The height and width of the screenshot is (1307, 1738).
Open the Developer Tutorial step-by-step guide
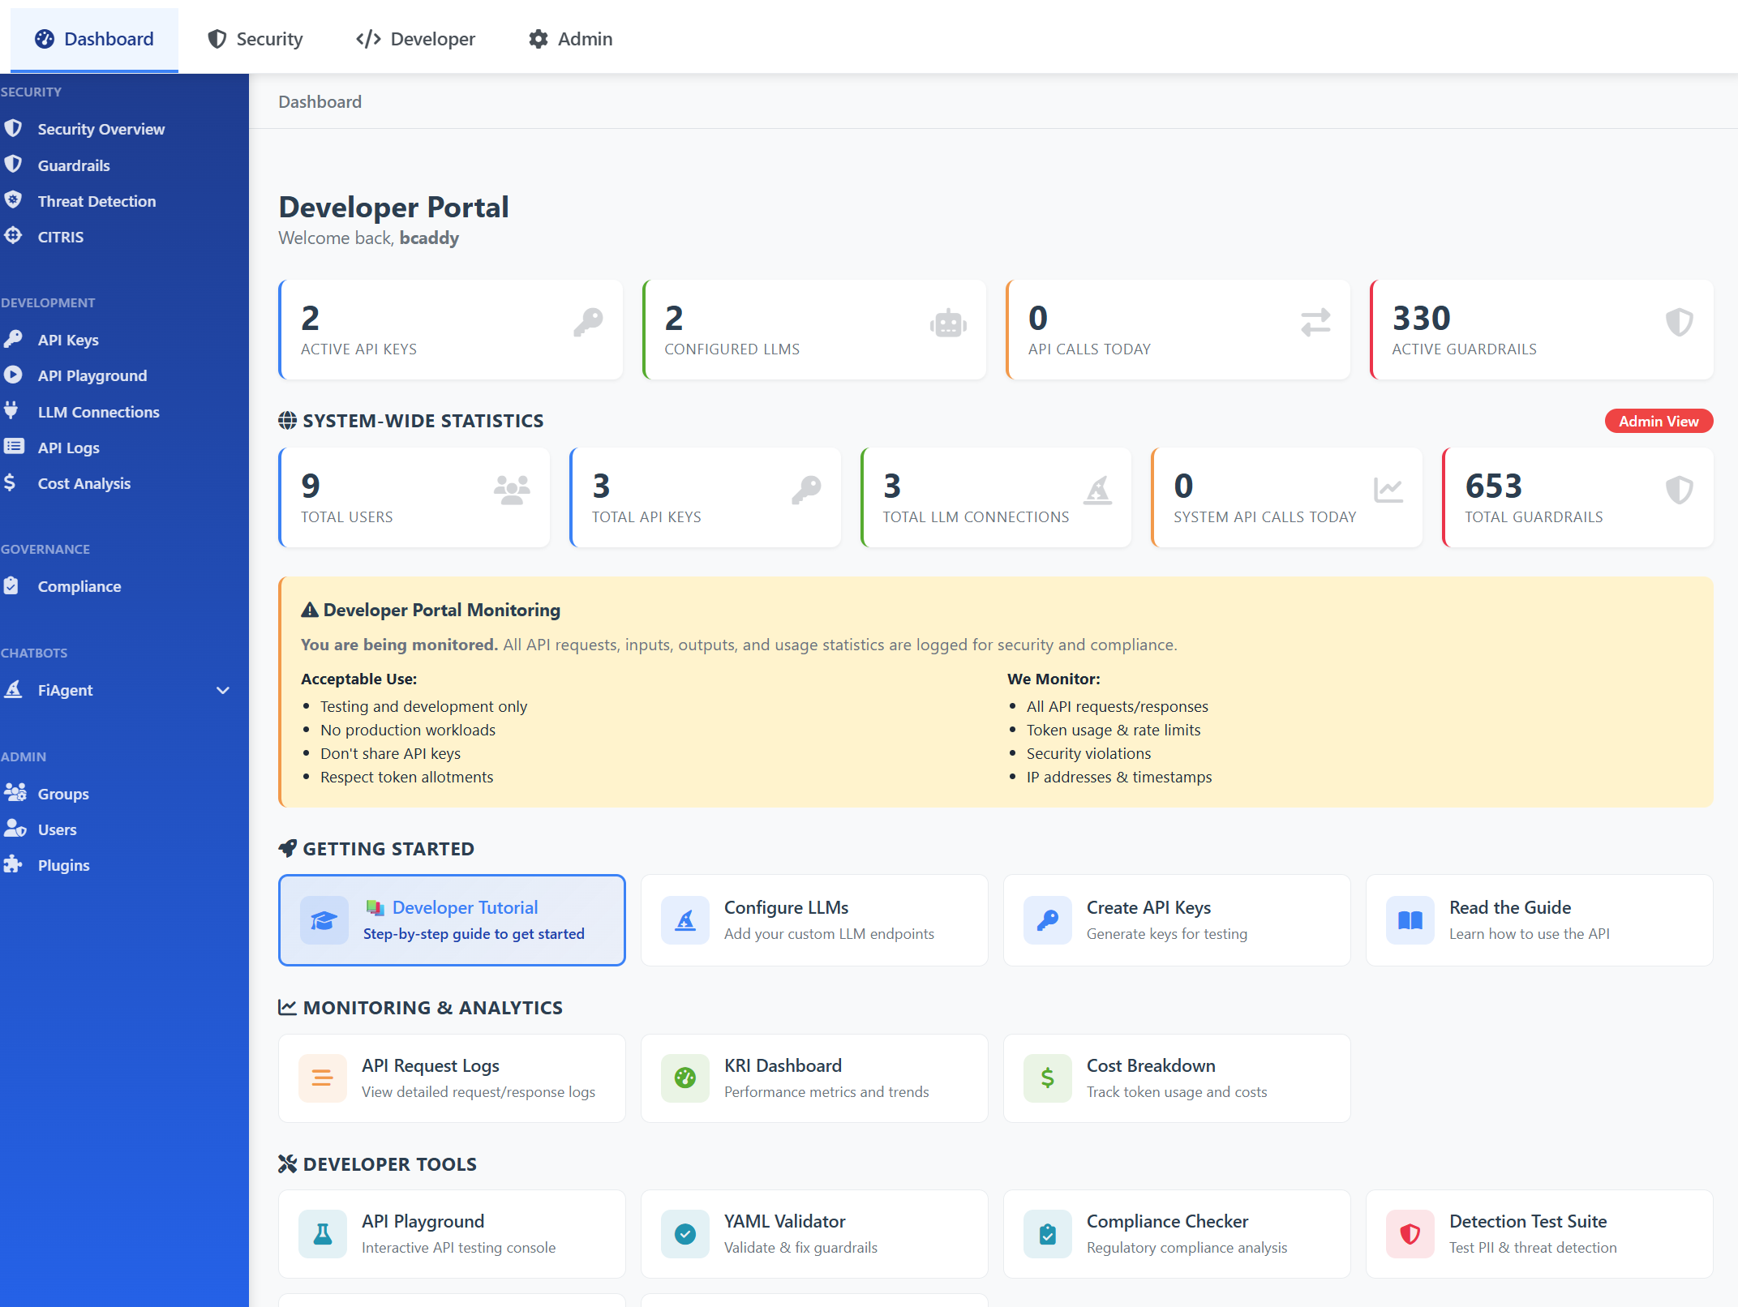[452, 919]
